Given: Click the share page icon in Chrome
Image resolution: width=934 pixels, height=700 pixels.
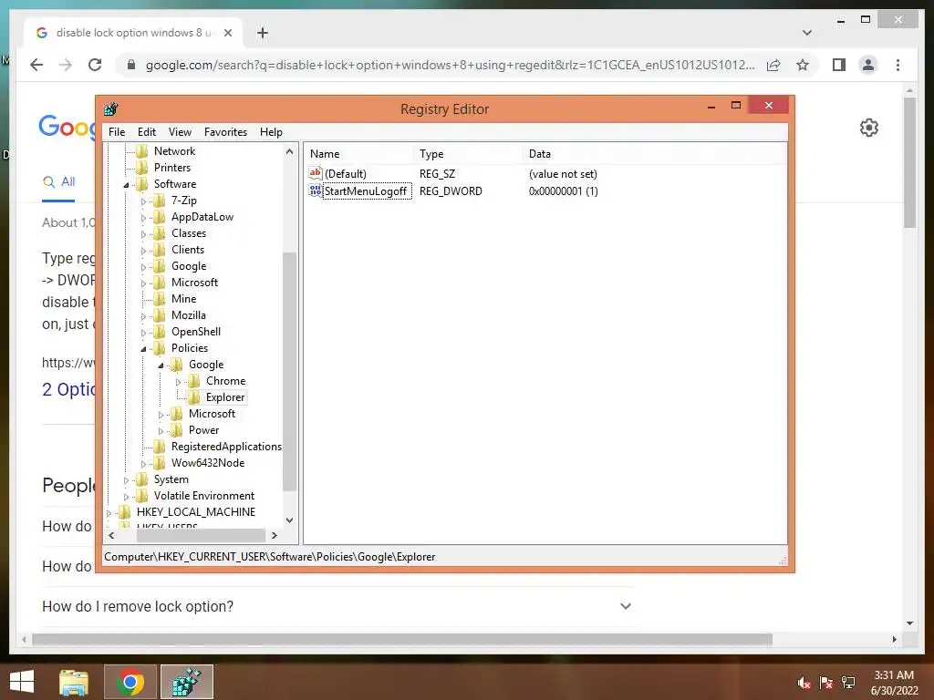Looking at the screenshot, I should tap(773, 65).
